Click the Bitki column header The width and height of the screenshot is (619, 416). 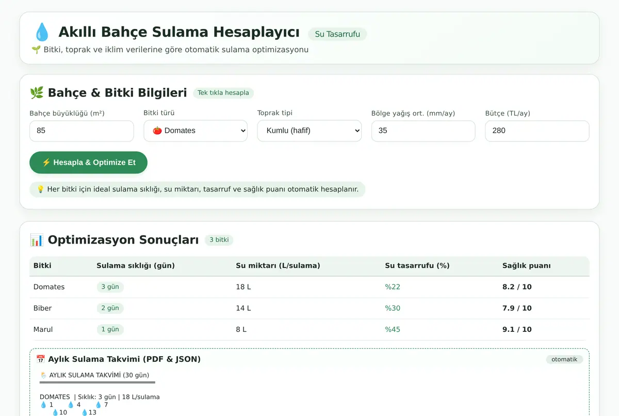click(x=42, y=266)
